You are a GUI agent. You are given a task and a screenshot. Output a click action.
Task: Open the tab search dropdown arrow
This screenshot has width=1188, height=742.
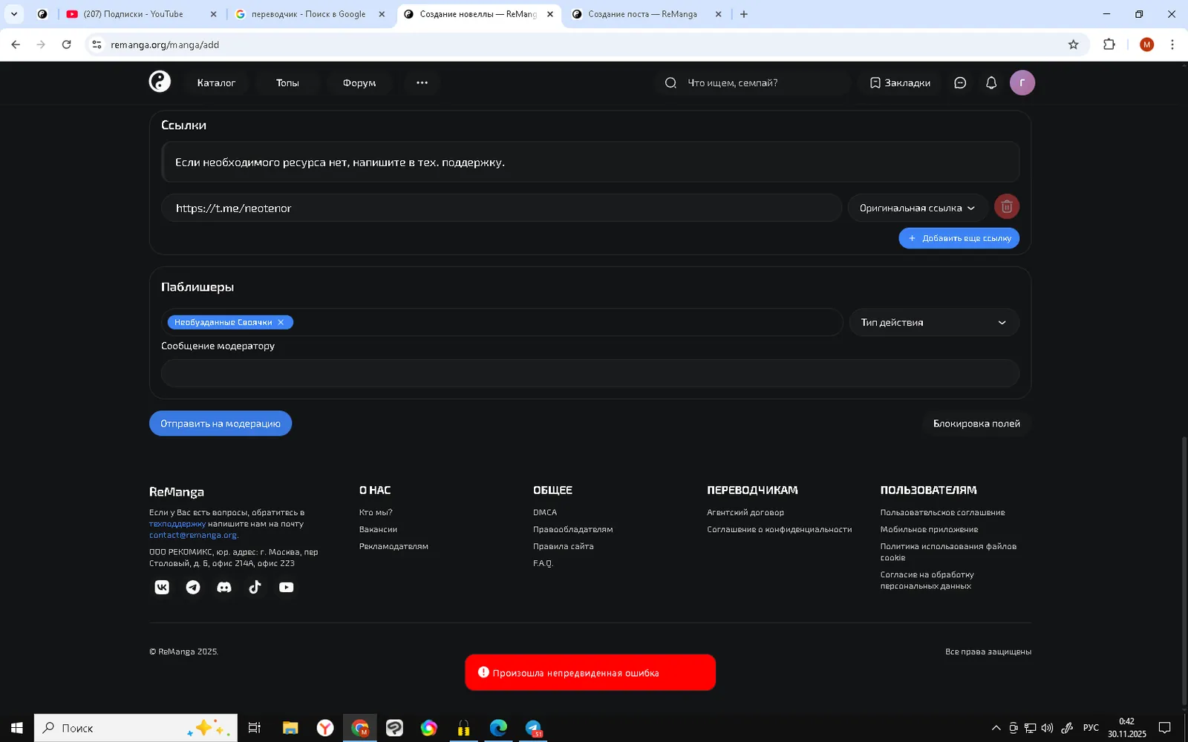coord(13,14)
